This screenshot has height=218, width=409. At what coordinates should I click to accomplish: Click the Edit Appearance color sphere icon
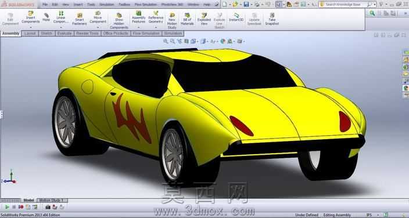pyautogui.click(x=223, y=41)
